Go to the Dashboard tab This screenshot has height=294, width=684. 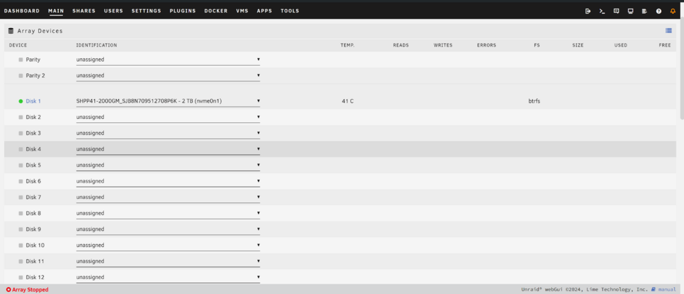22,11
